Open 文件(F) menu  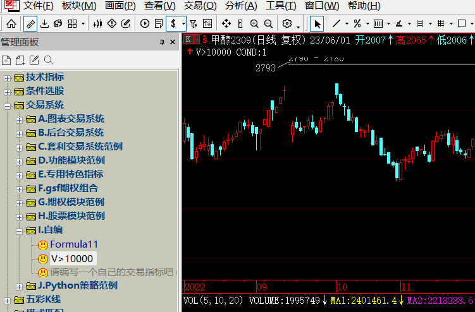pyautogui.click(x=38, y=6)
